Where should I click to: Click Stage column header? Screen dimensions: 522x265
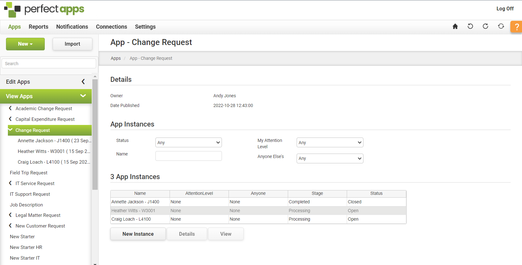(x=317, y=193)
